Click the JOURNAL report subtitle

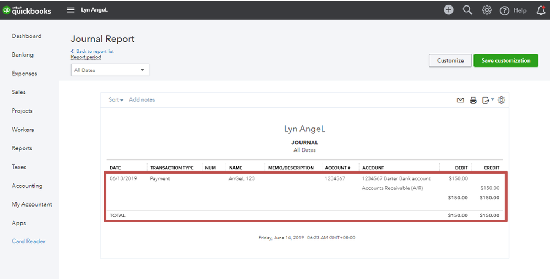[x=304, y=142]
